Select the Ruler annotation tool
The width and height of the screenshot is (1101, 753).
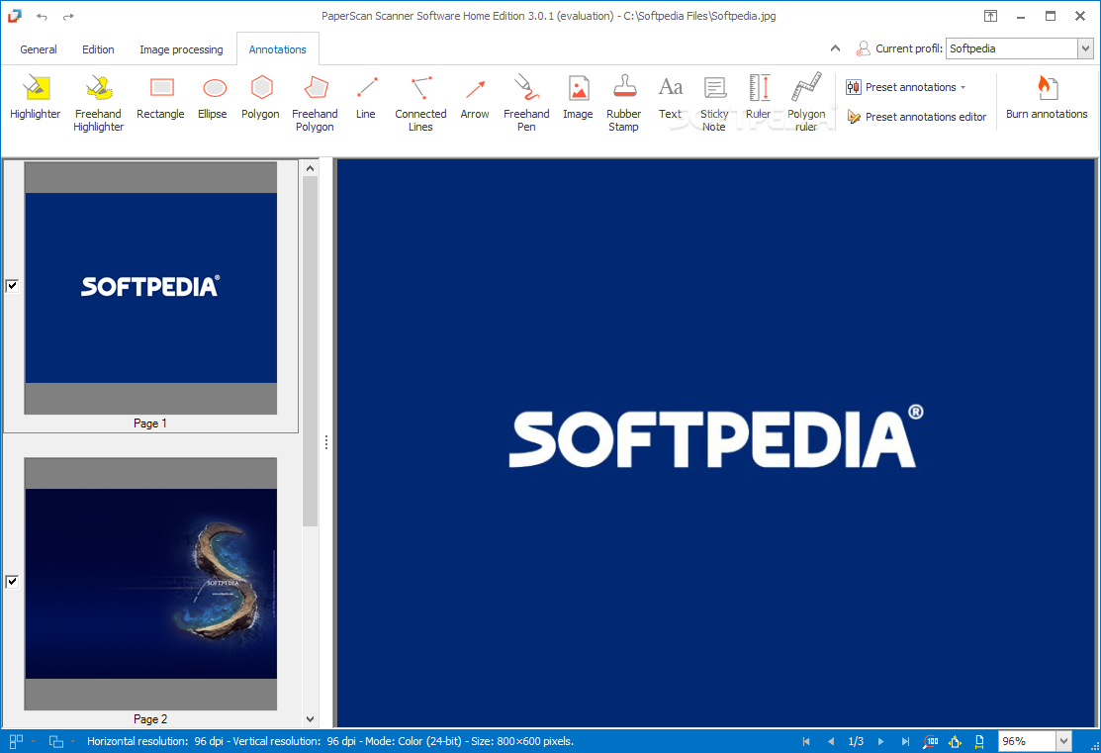[x=759, y=98]
